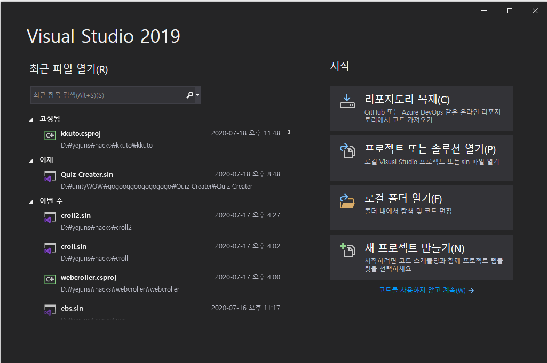Click the new project plus icon
The width and height of the screenshot is (547, 363).
[347, 250]
